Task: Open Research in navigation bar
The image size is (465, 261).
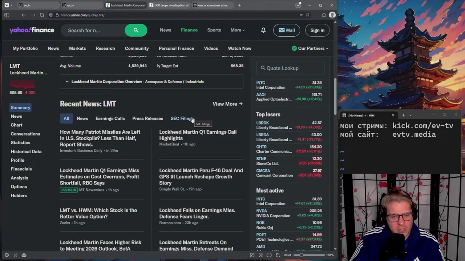Action: click(105, 48)
